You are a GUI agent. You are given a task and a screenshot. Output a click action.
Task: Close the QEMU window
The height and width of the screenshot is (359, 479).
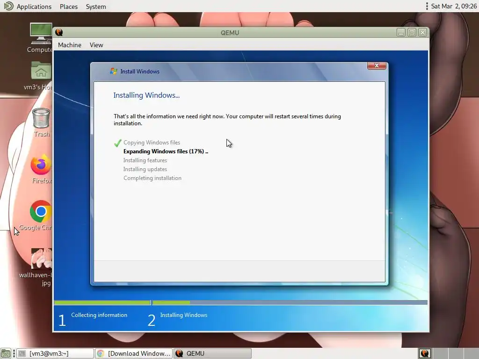tap(422, 32)
